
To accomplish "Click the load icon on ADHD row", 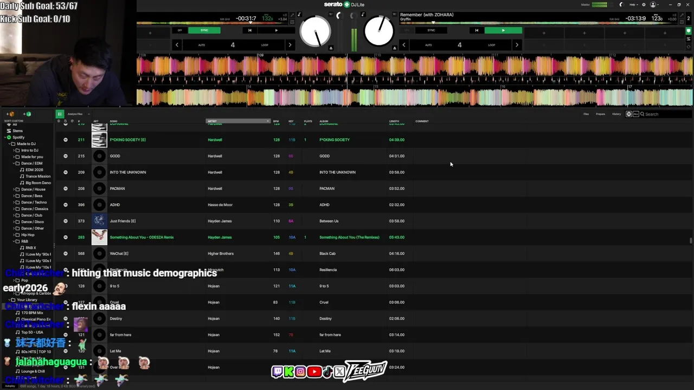I will click(x=66, y=205).
